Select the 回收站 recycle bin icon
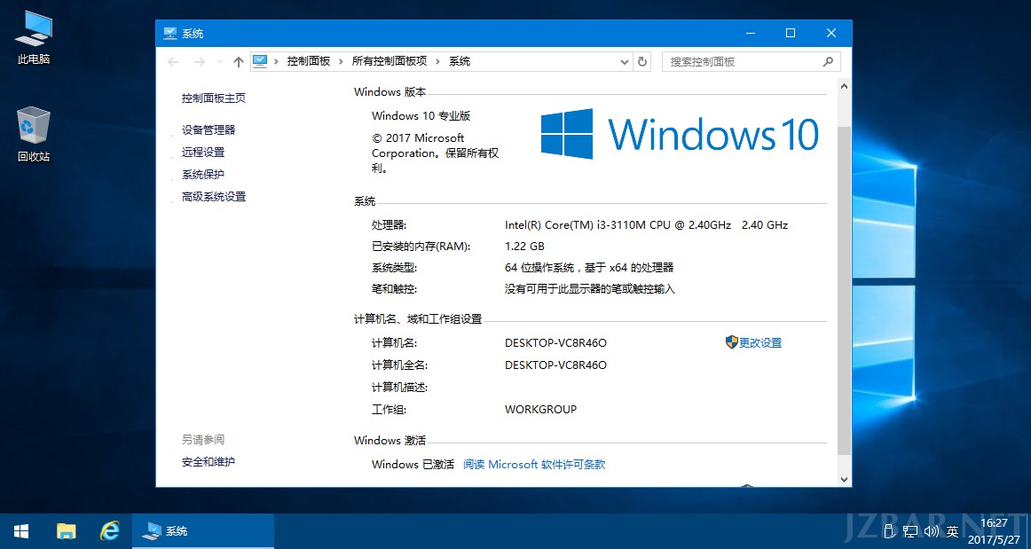1031x549 pixels. [x=34, y=135]
